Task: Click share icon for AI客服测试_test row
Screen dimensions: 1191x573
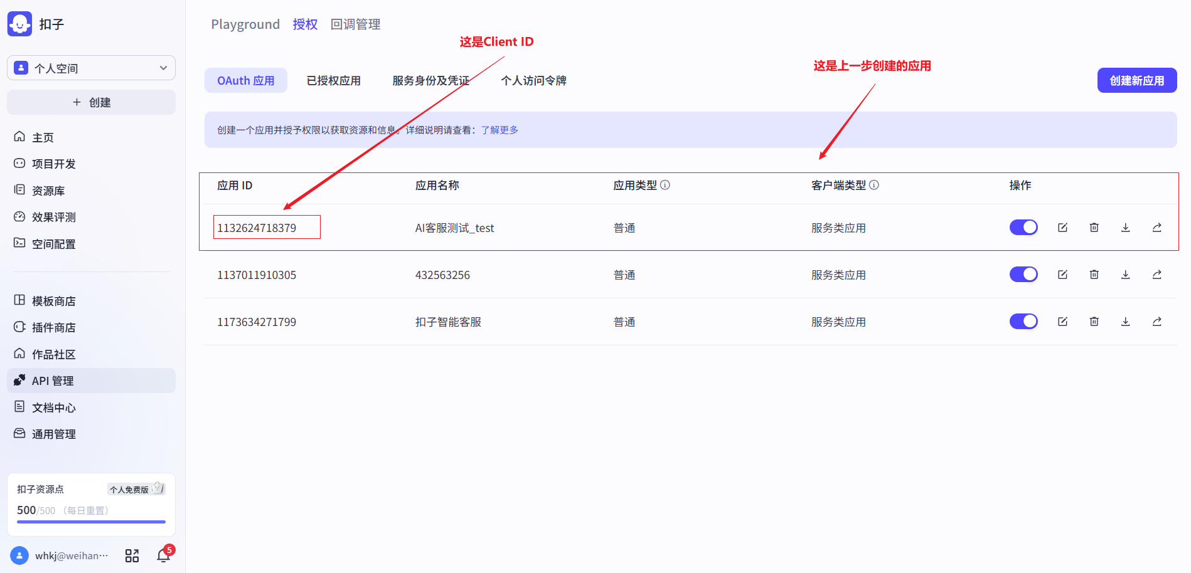Action: [1156, 228]
